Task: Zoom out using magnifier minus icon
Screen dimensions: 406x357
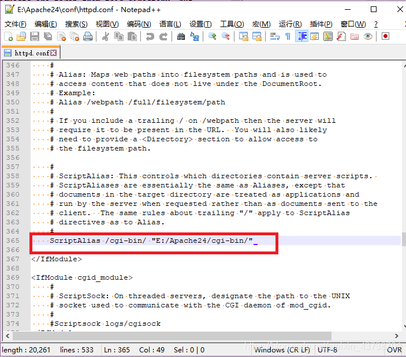Action: [226, 36]
